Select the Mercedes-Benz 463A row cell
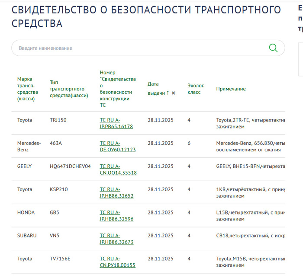This screenshot has height=278, width=303. point(56,143)
